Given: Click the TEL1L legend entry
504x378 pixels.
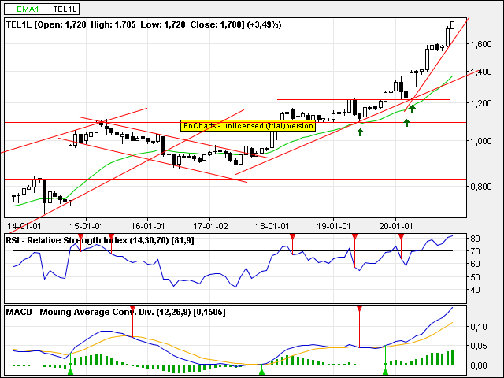Looking at the screenshot, I should [61, 9].
